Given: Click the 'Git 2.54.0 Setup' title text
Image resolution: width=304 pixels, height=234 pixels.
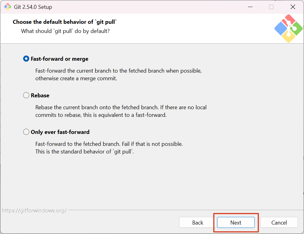Looking at the screenshot, I should click(x=33, y=7).
